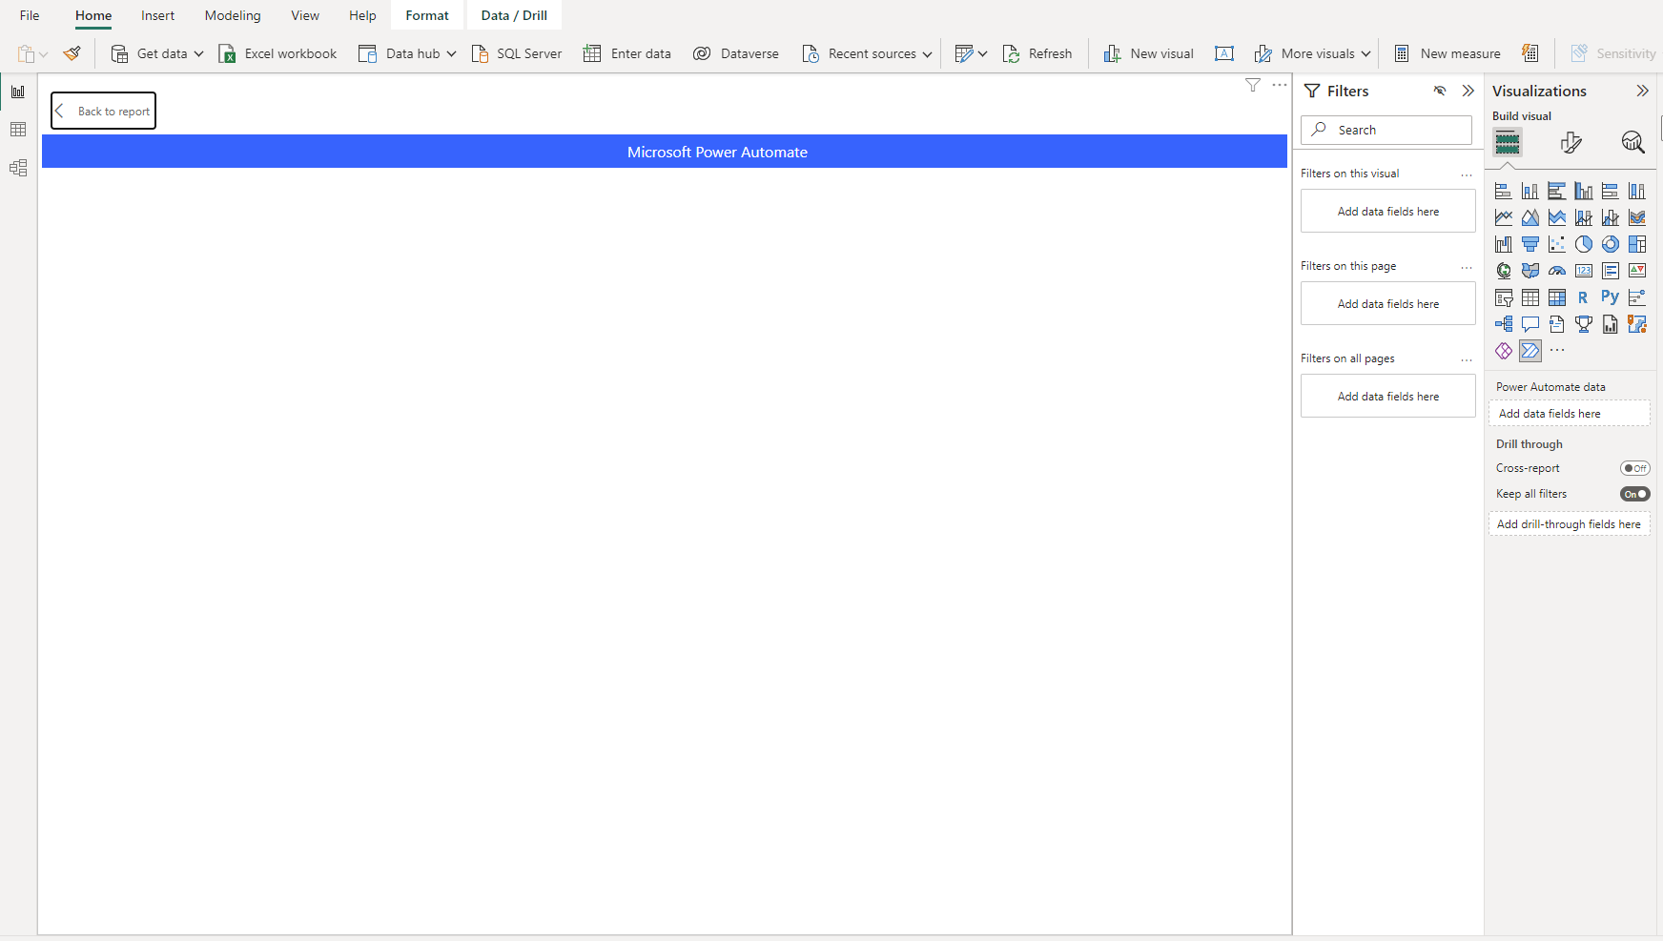Screen dimensions: 1663x941
Task: Switch to the Data view in the left sidebar
Action: [18, 130]
